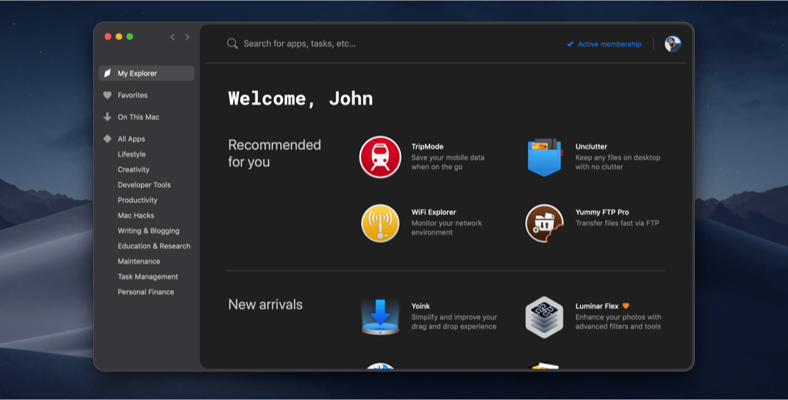Open the Yoink app icon
Screen dimensions: 788x400
tap(380, 317)
